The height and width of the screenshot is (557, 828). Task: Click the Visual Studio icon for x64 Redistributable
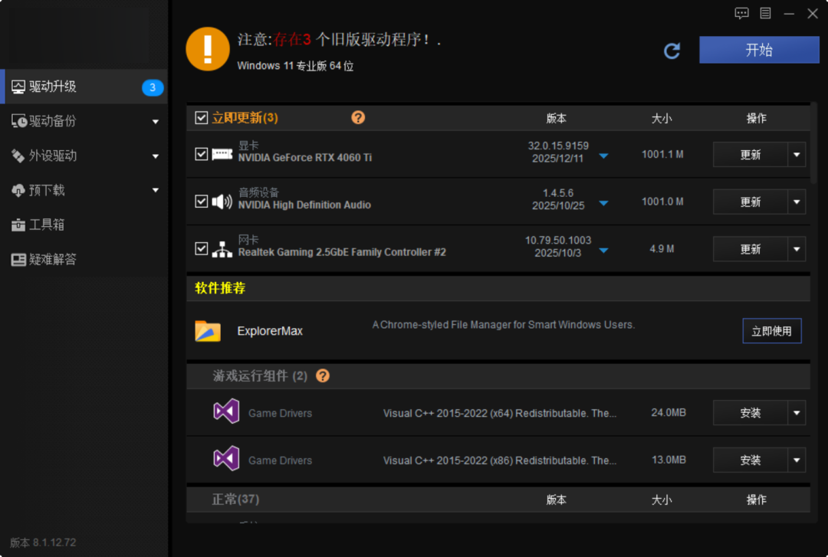(226, 411)
